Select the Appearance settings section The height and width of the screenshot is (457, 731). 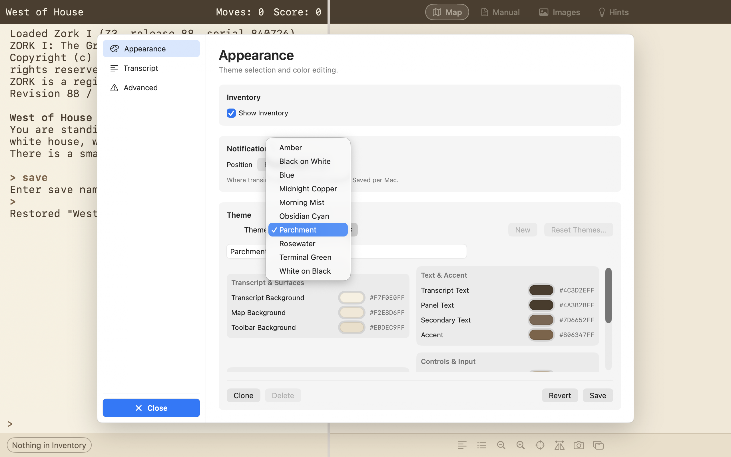(151, 49)
